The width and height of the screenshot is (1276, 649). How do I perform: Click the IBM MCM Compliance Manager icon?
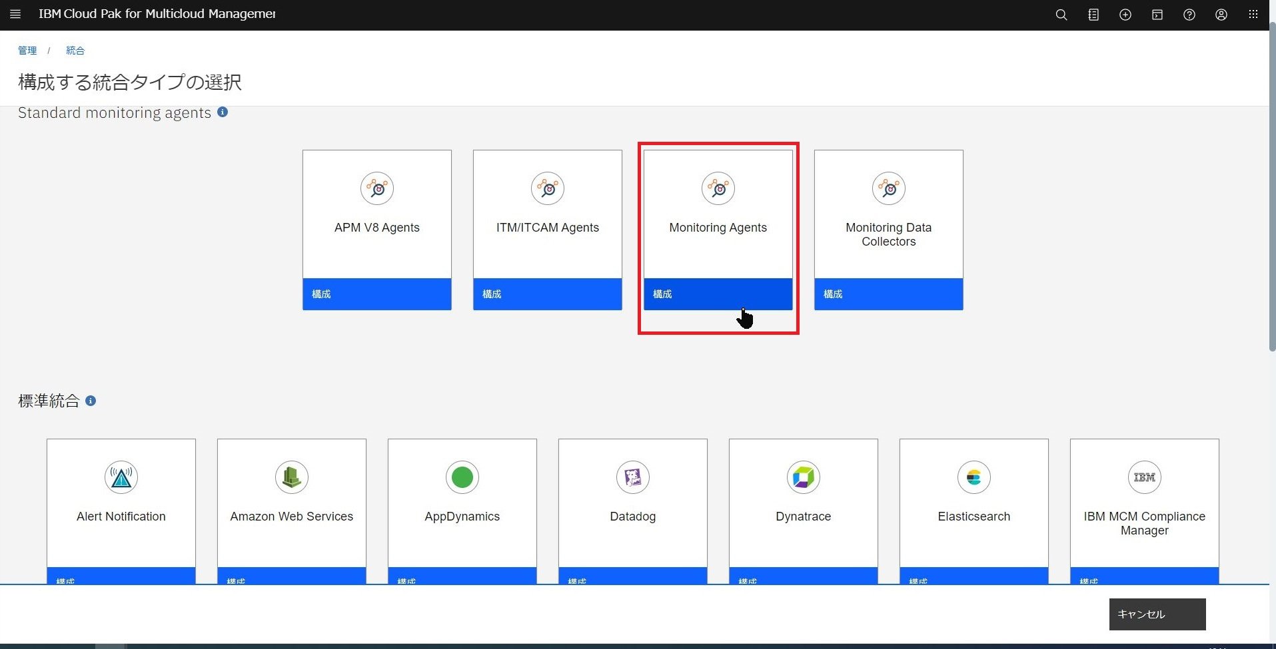pyautogui.click(x=1145, y=477)
